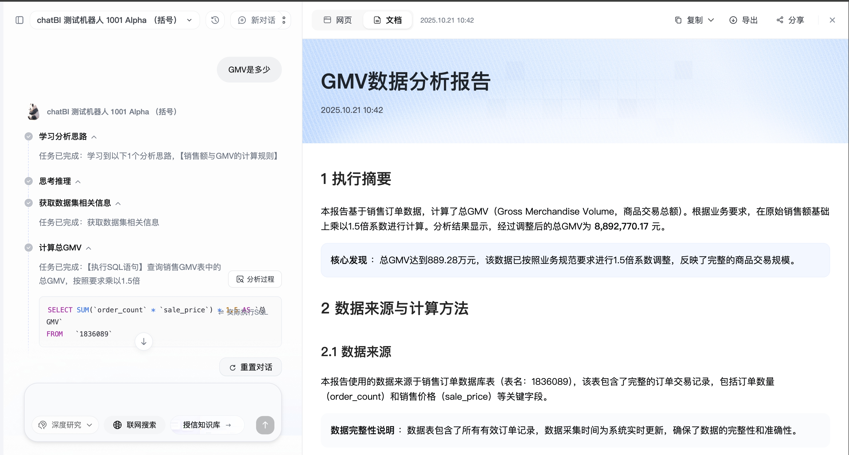
Task: Click the panda bot avatar
Action: [x=33, y=112]
